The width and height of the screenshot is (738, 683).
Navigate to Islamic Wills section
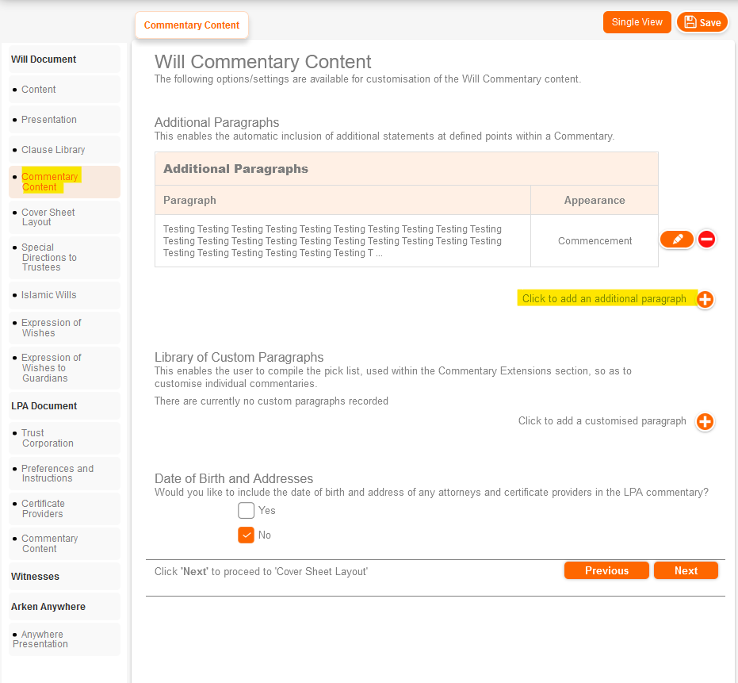49,295
